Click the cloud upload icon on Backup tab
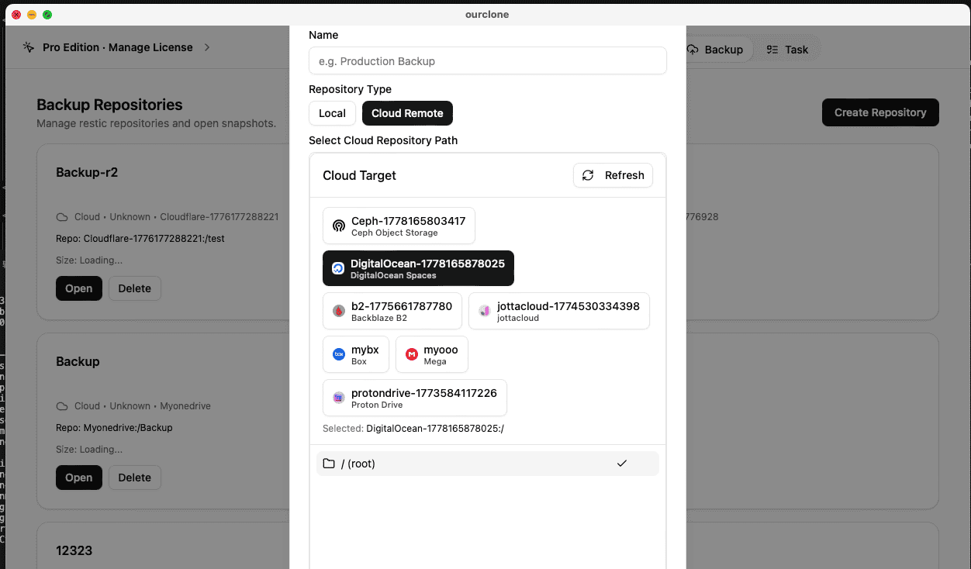Screen dimensions: 971x569 tap(693, 50)
